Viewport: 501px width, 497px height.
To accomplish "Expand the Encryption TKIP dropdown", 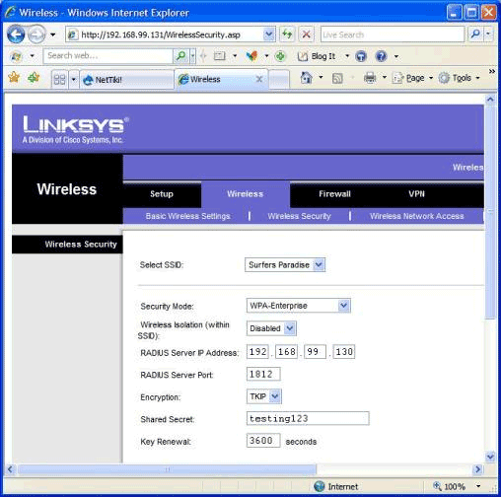I will click(x=264, y=396).
